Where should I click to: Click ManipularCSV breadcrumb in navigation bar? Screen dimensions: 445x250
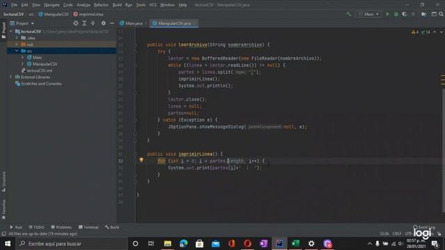coord(54,14)
